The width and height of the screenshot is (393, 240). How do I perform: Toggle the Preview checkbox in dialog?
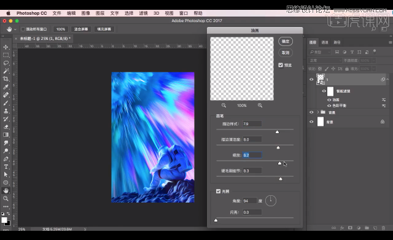281,65
